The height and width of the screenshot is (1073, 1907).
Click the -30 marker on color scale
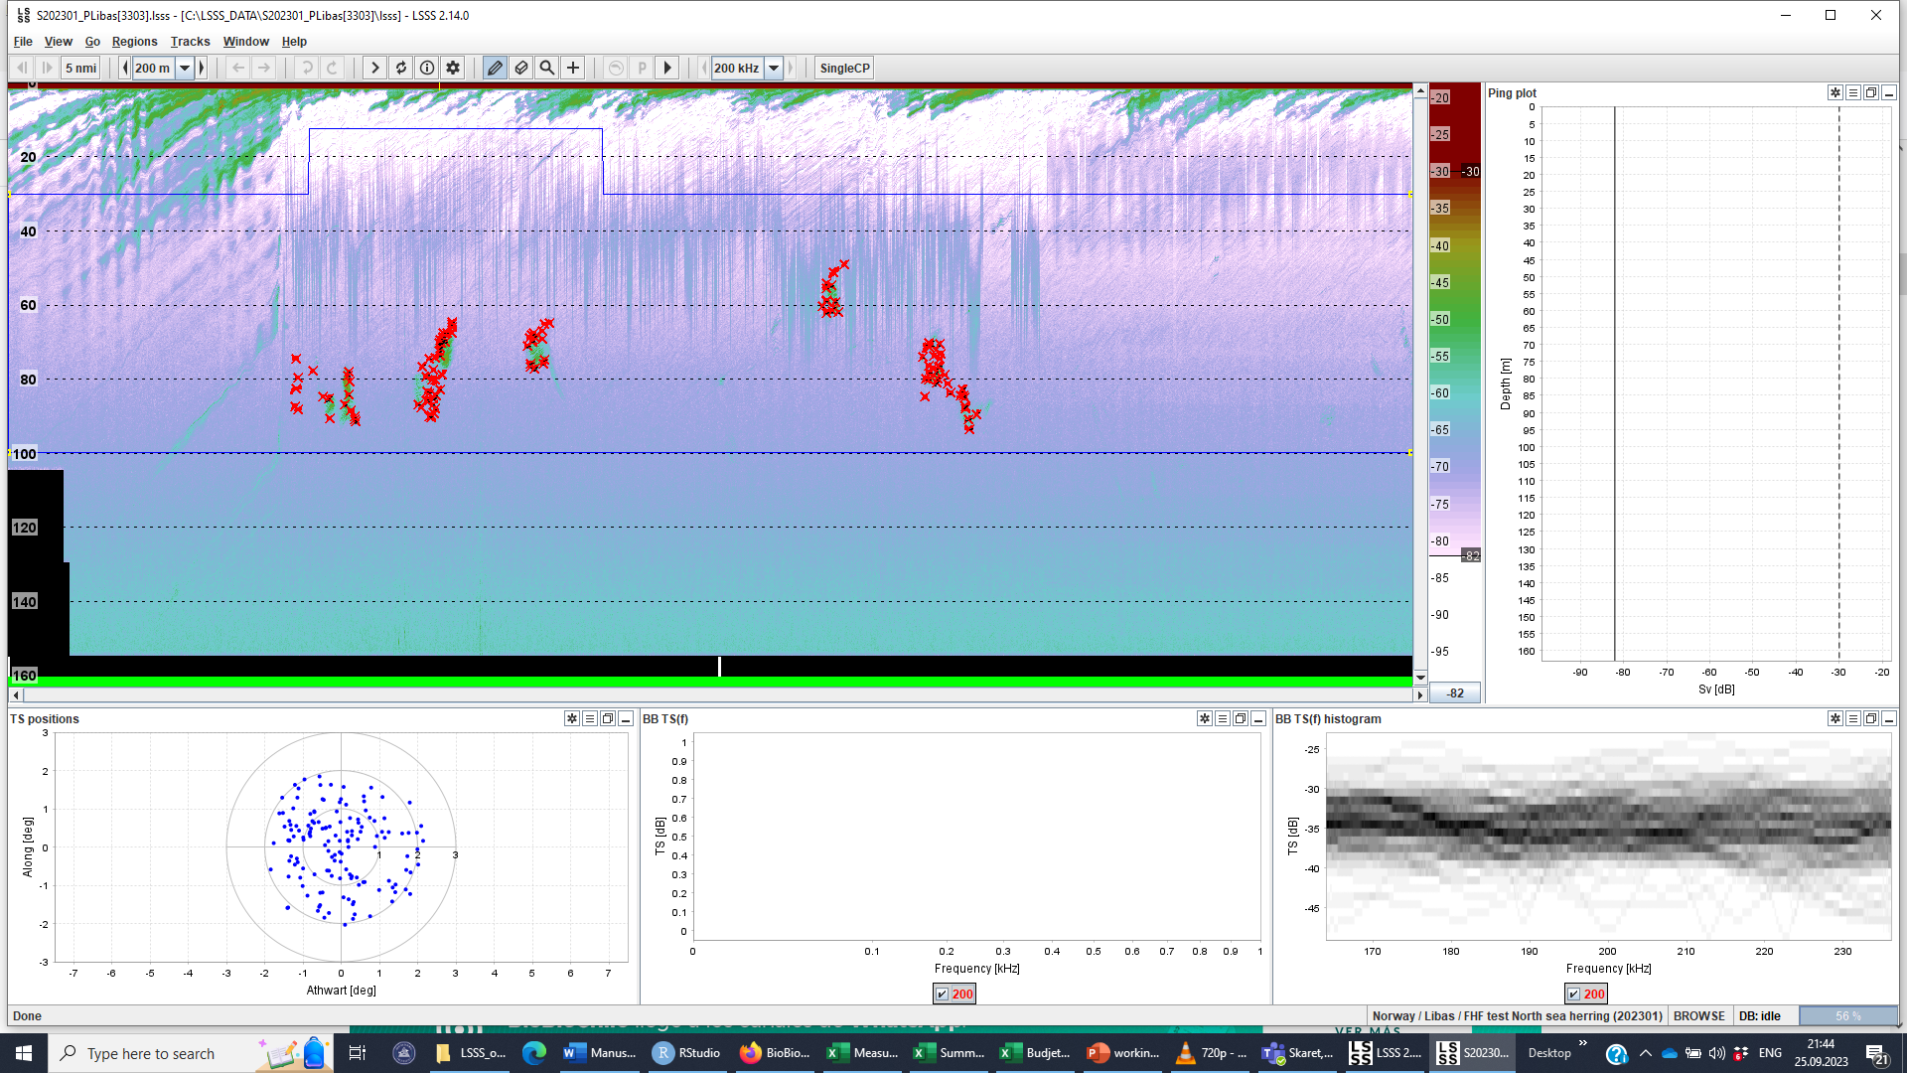coord(1471,171)
